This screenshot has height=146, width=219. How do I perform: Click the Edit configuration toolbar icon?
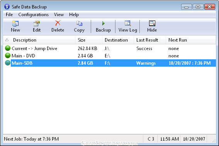point(37,23)
